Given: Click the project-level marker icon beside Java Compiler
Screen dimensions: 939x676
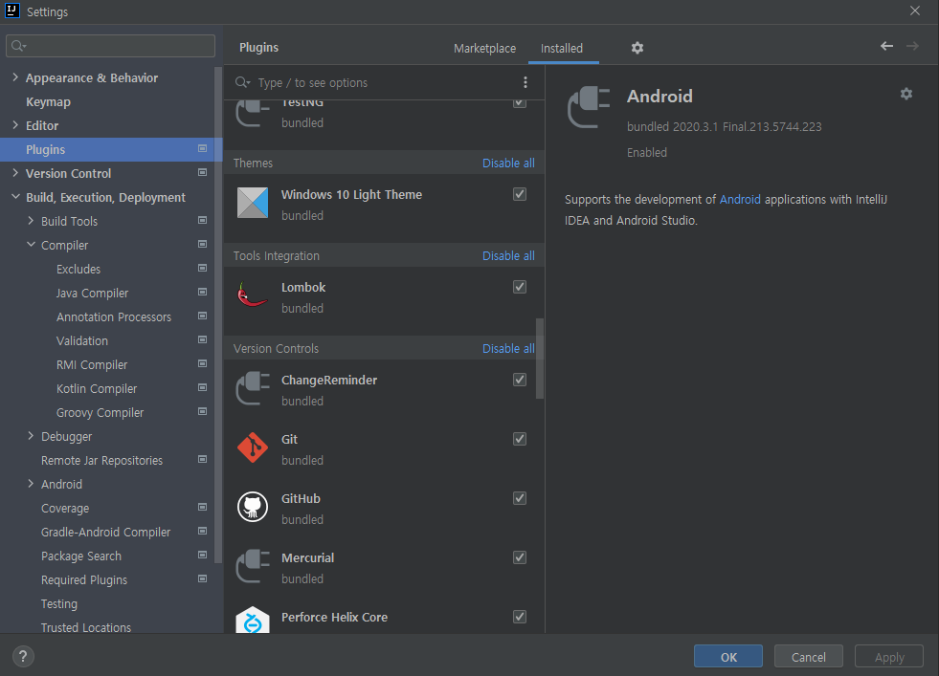Looking at the screenshot, I should click(202, 292).
